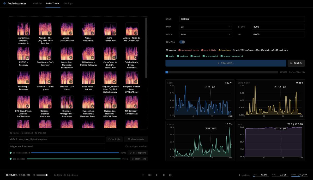Adjust the volume slider
Viewport: 313px width, 180px height.
click(x=44, y=175)
